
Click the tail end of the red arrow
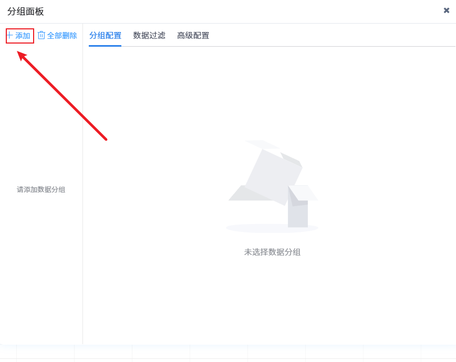(106, 139)
